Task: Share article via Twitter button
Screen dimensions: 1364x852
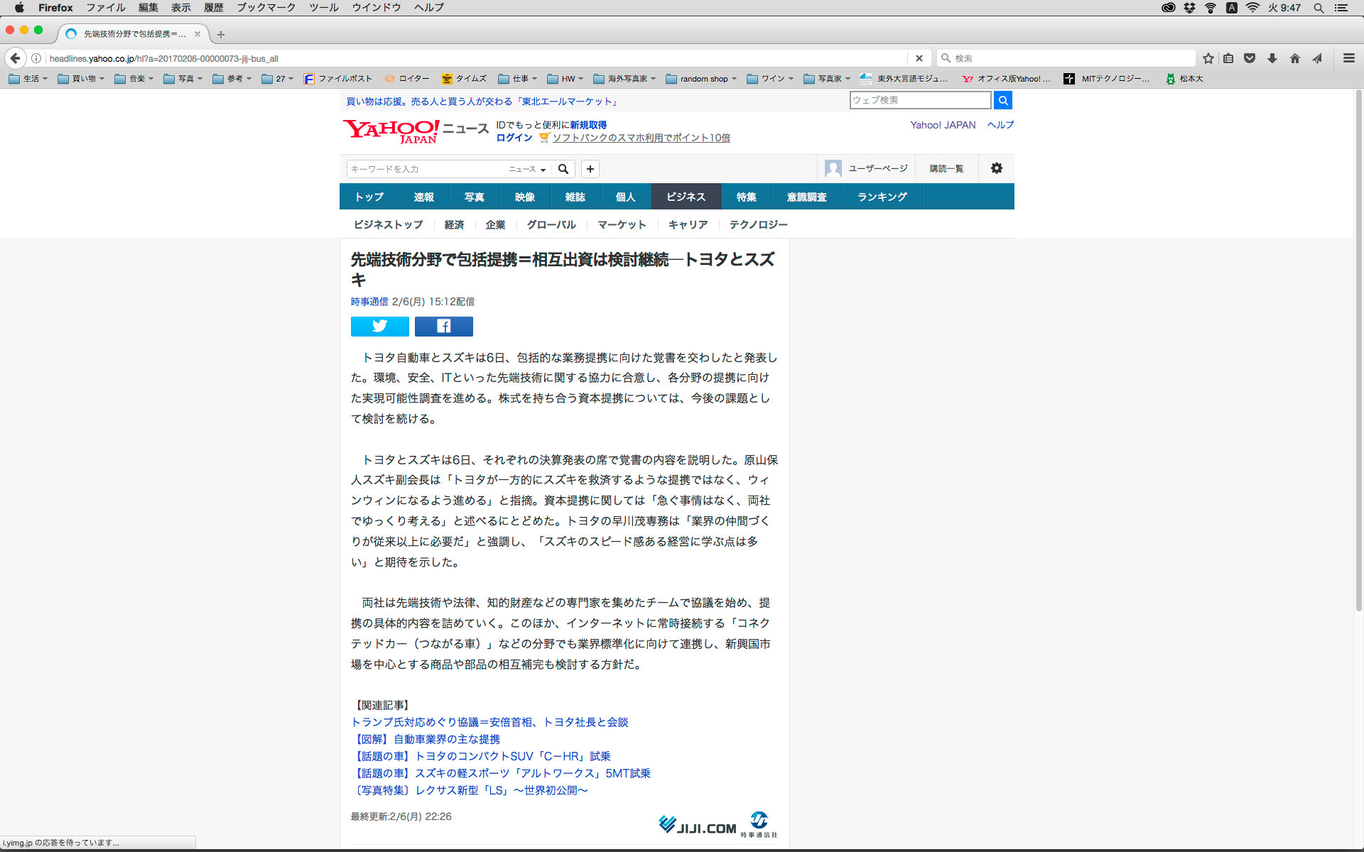Action: click(x=379, y=326)
